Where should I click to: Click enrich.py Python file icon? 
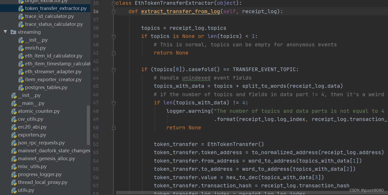point(21,48)
